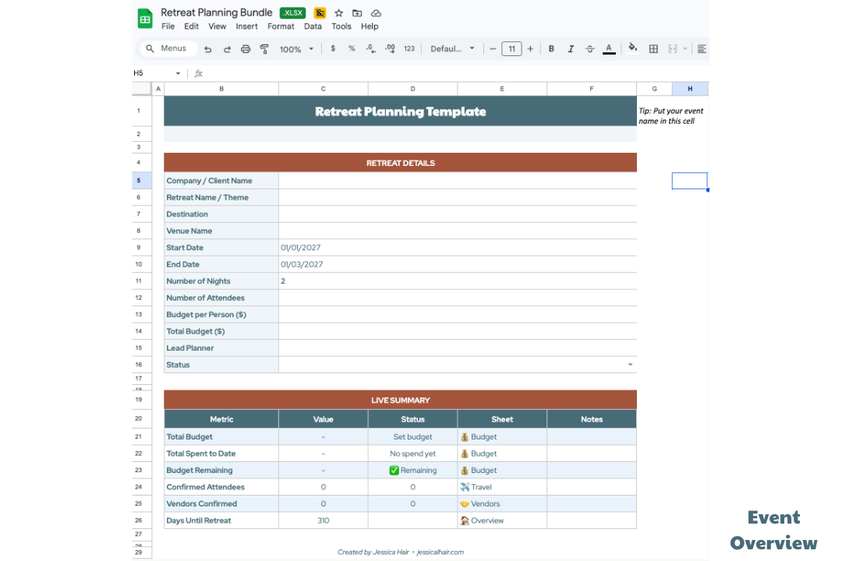Open the Format menu

coord(281,26)
